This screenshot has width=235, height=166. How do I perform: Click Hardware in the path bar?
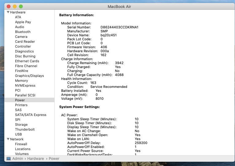[36, 159]
